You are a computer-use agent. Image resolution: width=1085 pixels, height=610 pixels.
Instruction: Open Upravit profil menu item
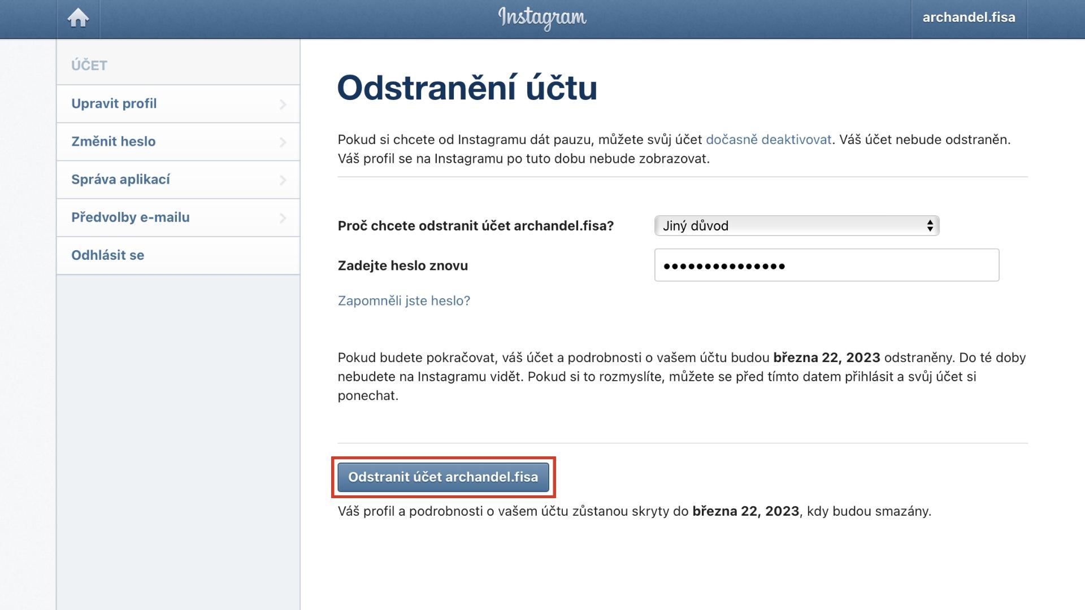click(x=178, y=104)
